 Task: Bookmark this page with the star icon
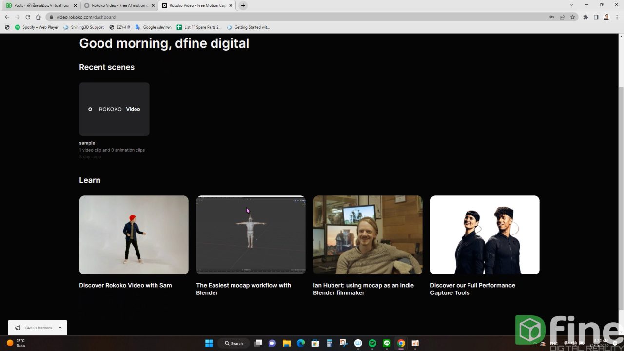(572, 17)
